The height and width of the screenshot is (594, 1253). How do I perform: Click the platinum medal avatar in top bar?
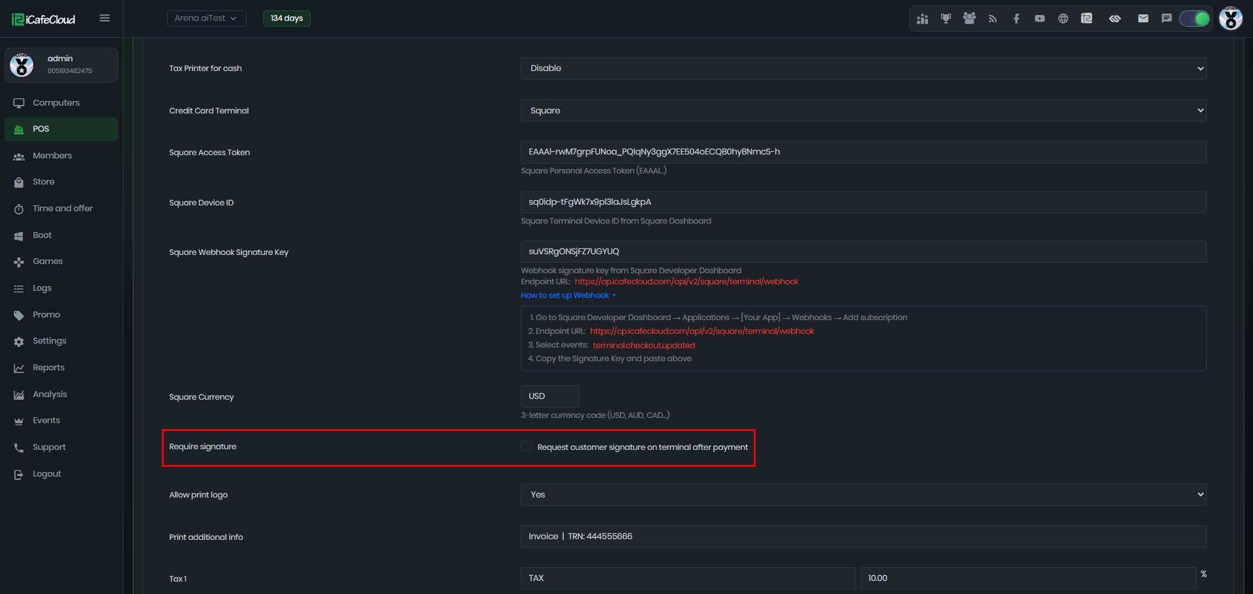tap(1231, 18)
